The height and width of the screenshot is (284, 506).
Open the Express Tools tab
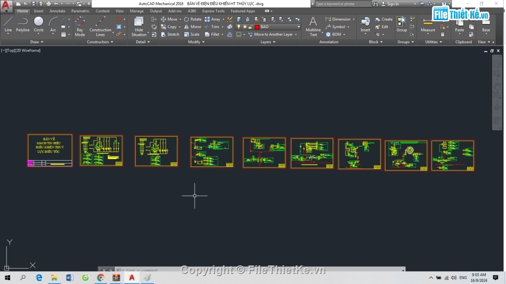click(x=213, y=11)
